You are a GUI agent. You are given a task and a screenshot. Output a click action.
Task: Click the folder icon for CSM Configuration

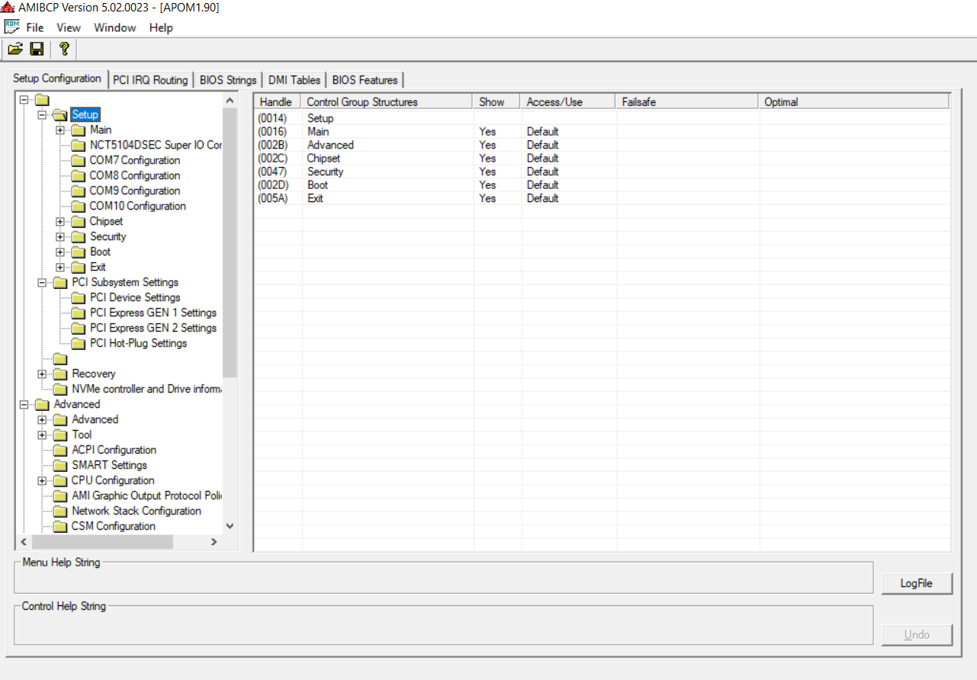click(x=60, y=527)
